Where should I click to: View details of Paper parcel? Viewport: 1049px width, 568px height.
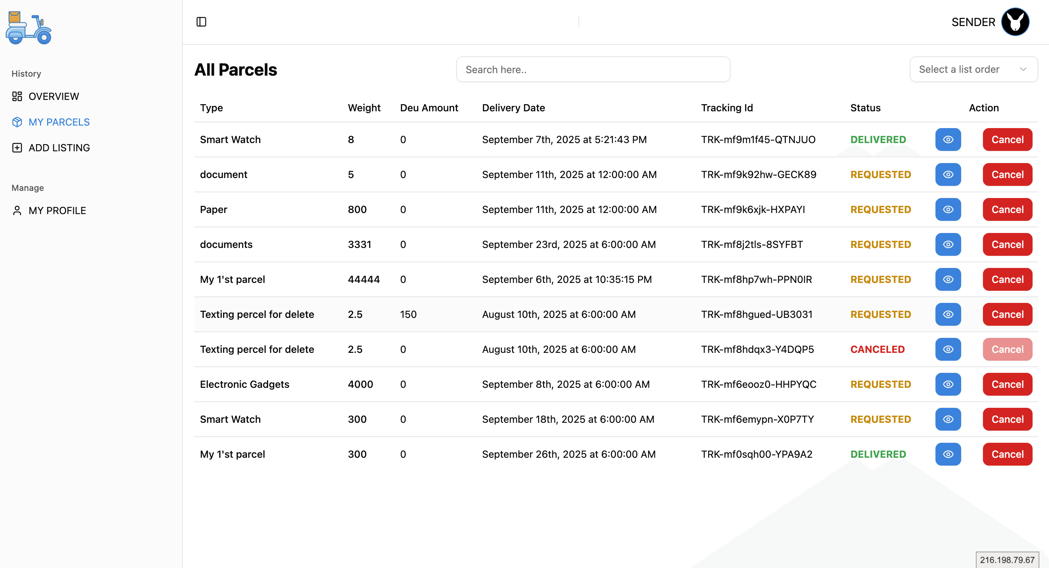pyautogui.click(x=948, y=209)
